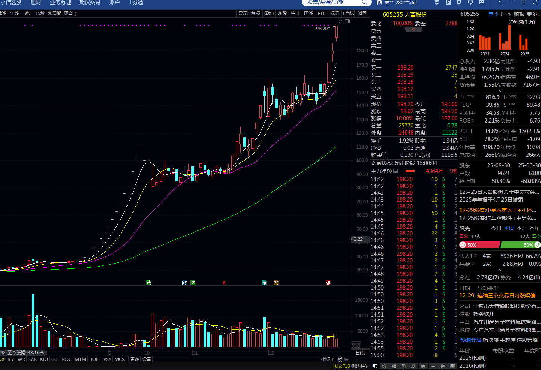This screenshot has height=370, width=541.
Task: Open the 更多 periods dropdown in the top toolbar
Action: [x=70, y=13]
